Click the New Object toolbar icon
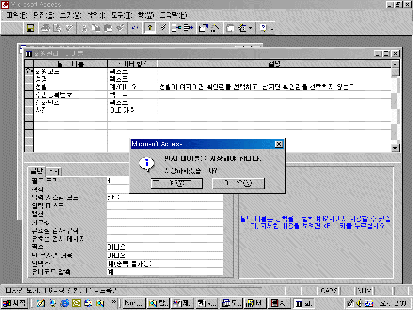The height and width of the screenshot is (310, 413). (x=242, y=28)
